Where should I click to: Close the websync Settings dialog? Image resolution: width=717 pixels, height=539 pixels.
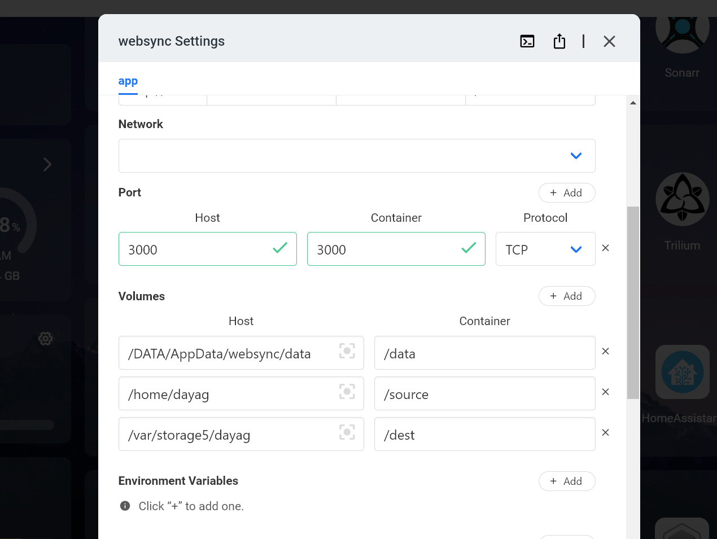pos(609,41)
